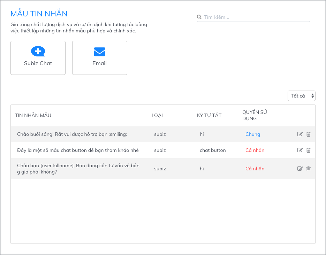Click the 'TIN NHẮN MẪU' column header
Viewport: 326px width, 255px height.
33,115
